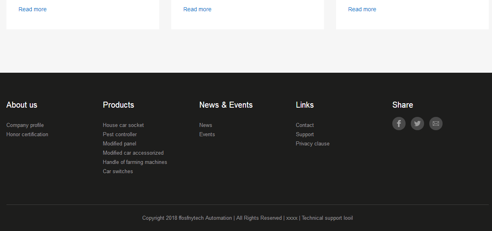492x231 pixels.
Task: Click the middle card's Read more link
Action: click(x=197, y=9)
